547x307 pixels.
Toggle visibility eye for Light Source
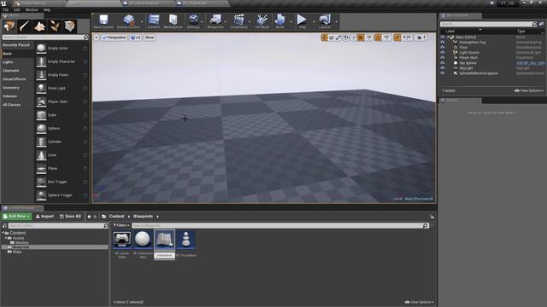click(x=443, y=53)
